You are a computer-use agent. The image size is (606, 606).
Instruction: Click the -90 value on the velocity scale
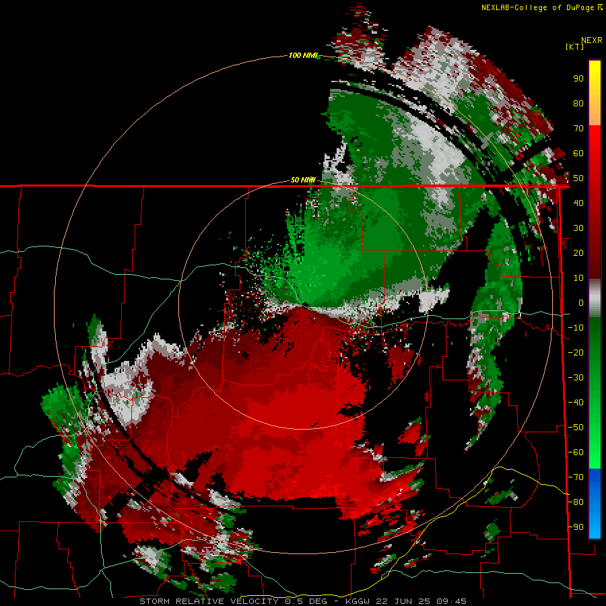point(576,527)
